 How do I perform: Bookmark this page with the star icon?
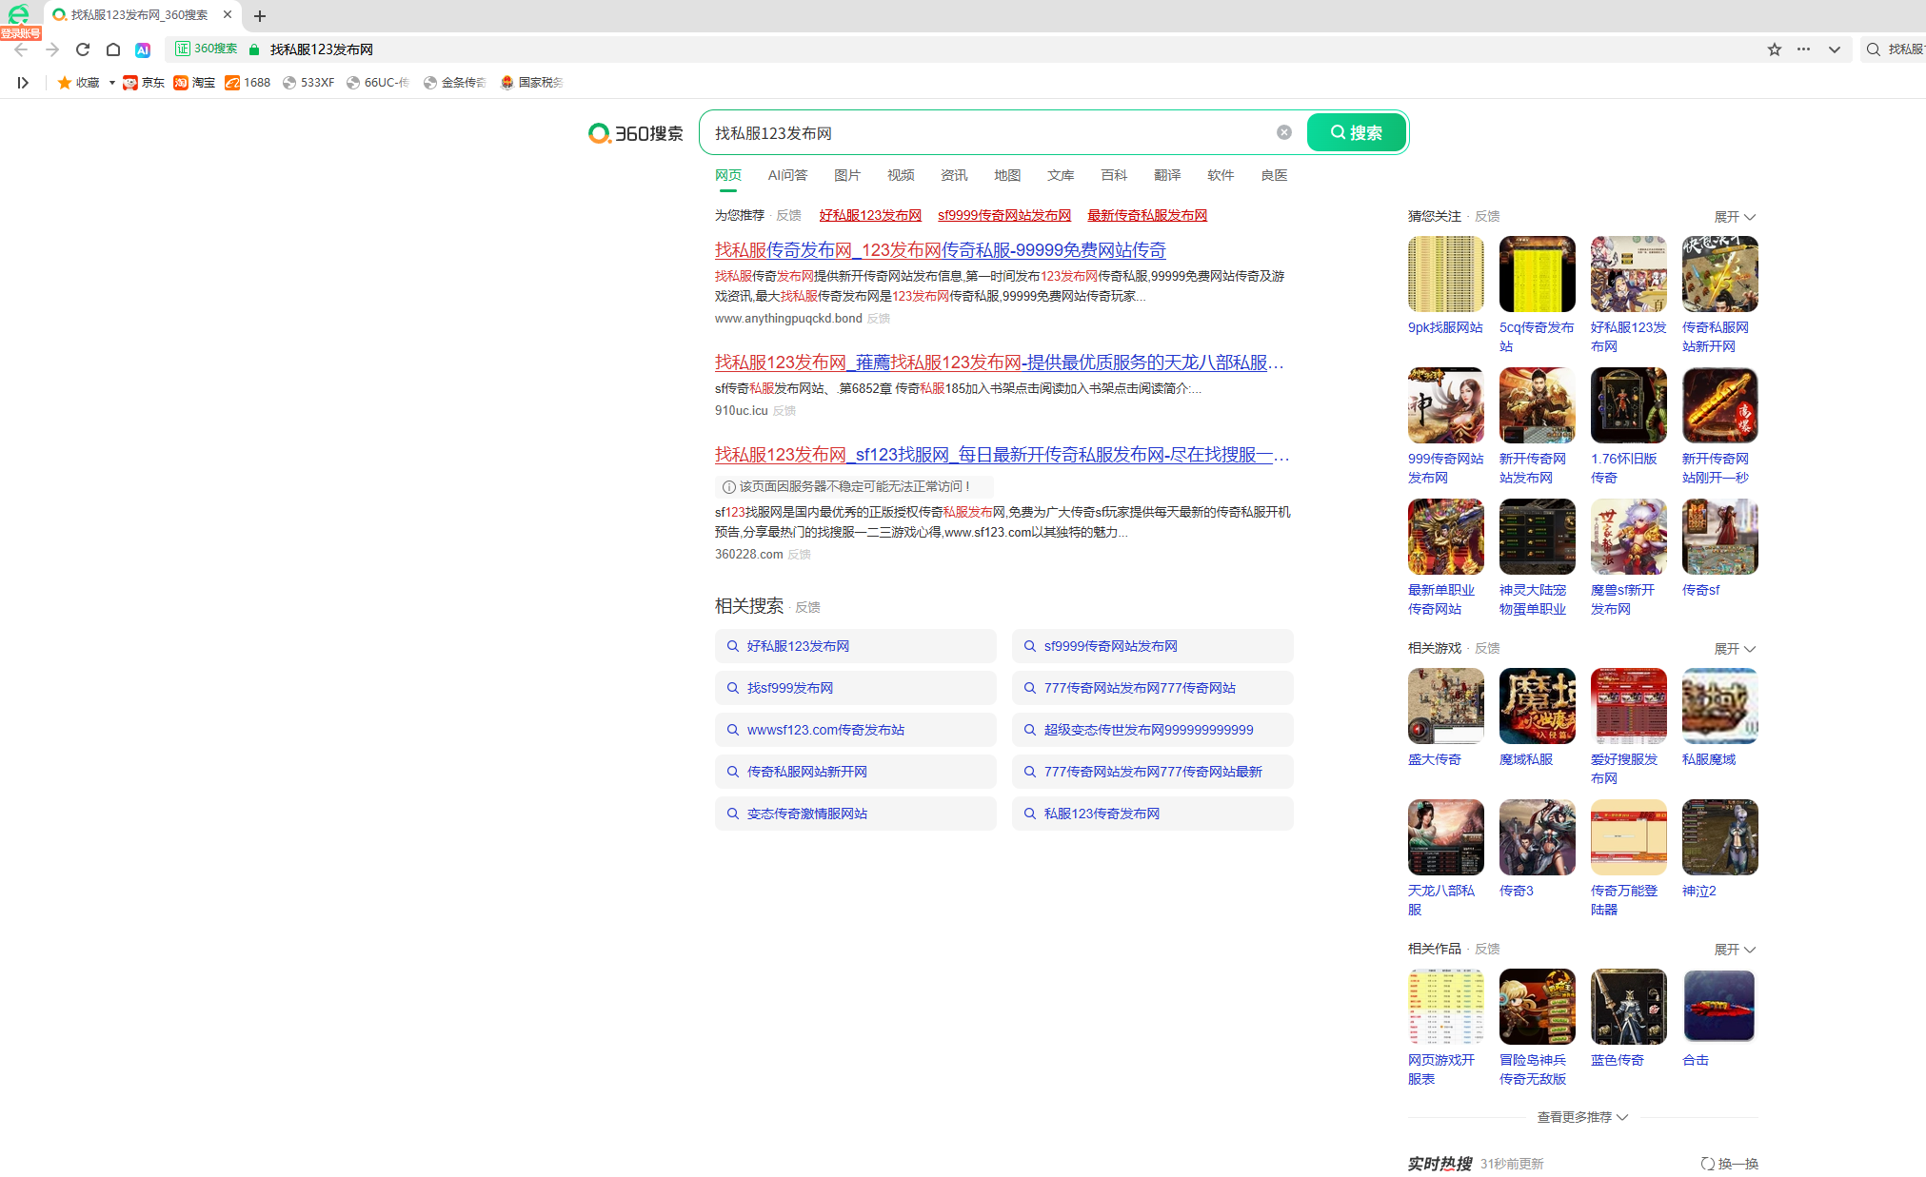pyautogui.click(x=1775, y=49)
